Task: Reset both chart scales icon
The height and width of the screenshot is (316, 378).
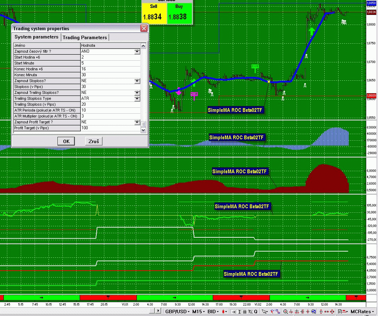Action: tap(332, 311)
